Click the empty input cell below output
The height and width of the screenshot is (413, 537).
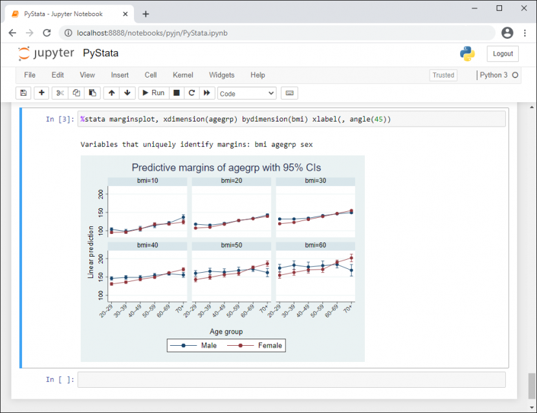[x=291, y=379]
